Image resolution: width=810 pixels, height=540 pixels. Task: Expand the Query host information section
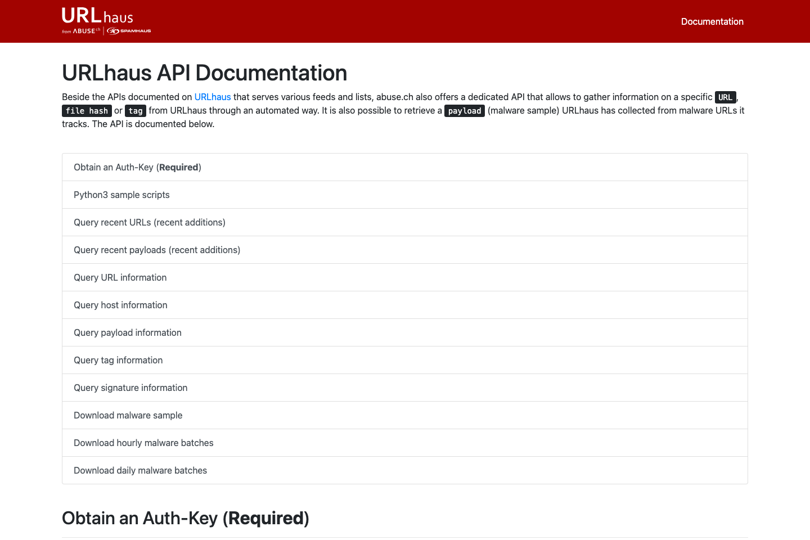pyautogui.click(x=120, y=305)
